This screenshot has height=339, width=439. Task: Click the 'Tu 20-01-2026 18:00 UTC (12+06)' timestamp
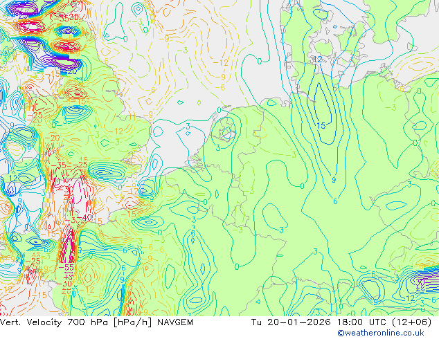[341, 322]
